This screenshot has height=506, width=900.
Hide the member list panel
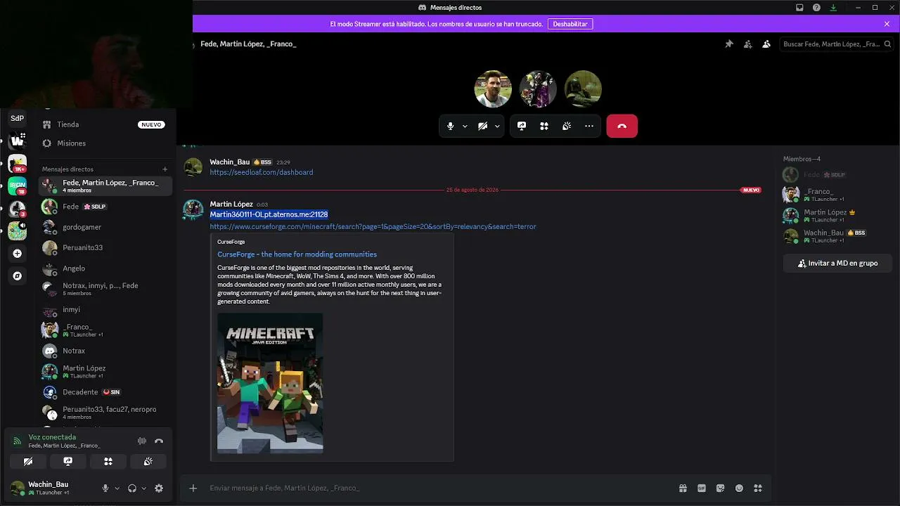tap(766, 44)
